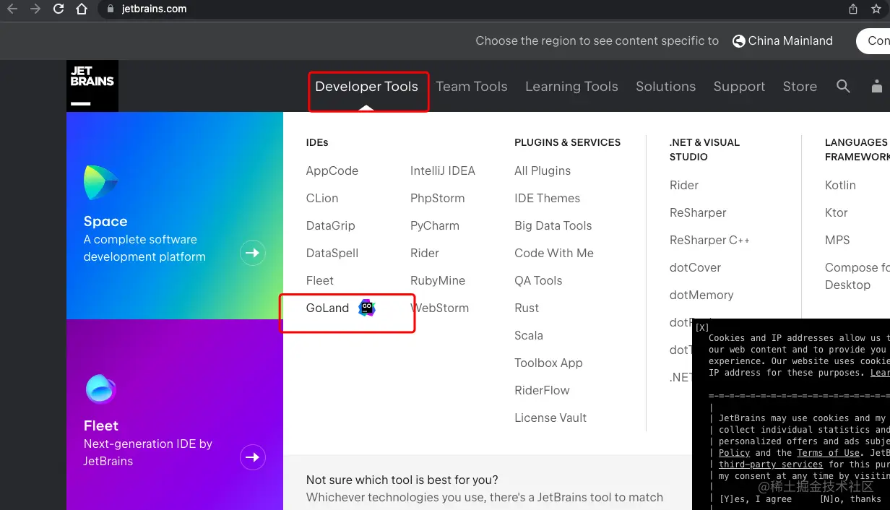The image size is (890, 510).
Task: Click the Space product logo
Action: [x=100, y=183]
